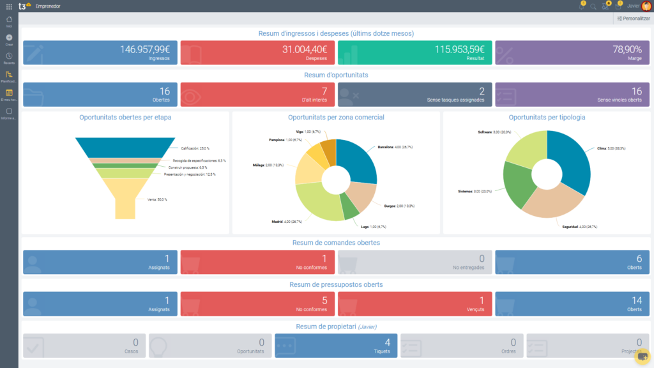The image size is (654, 368).
Task: Open the Vençuts pressupostos tile
Action: pyautogui.click(x=414, y=304)
